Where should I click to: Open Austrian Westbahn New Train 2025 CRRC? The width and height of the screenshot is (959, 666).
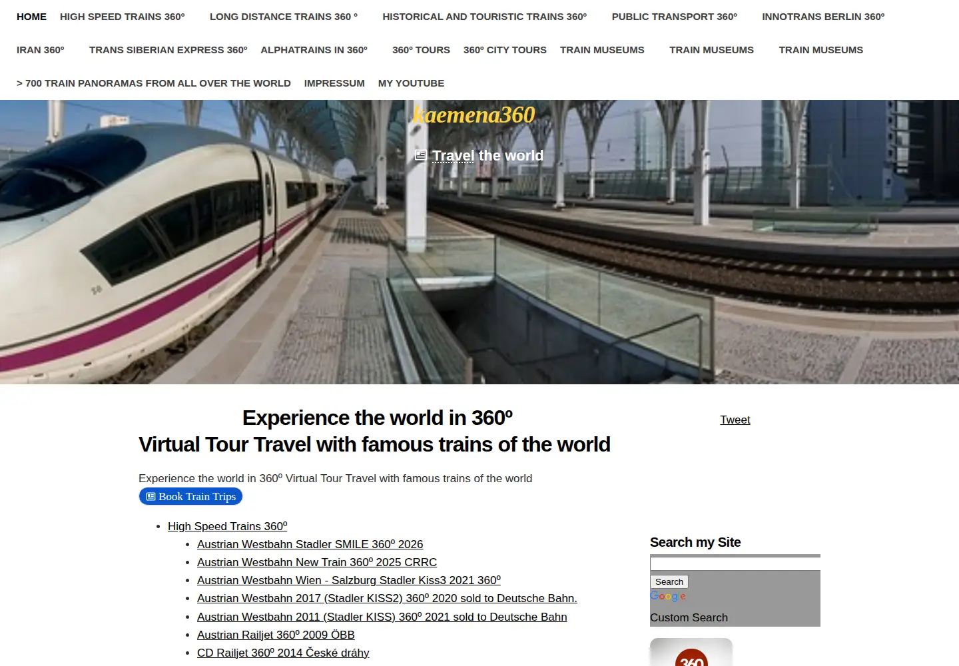coord(317,562)
